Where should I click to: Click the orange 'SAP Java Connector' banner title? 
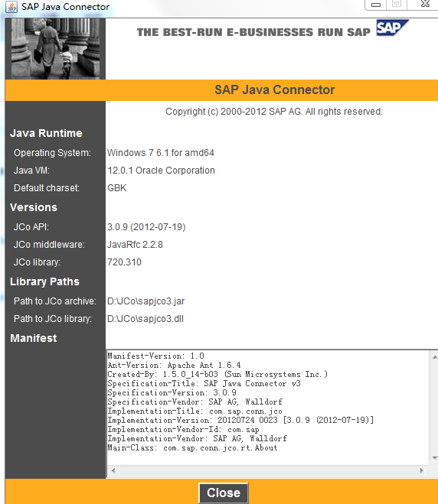point(274,89)
